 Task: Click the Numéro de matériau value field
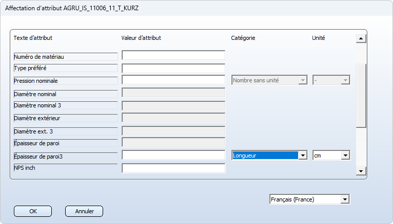click(173, 55)
